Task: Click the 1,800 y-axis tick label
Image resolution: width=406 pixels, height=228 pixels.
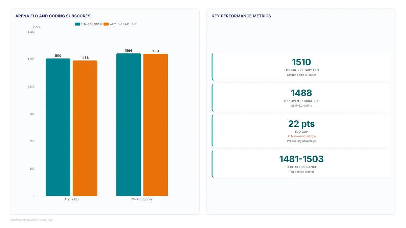Action: [31, 32]
